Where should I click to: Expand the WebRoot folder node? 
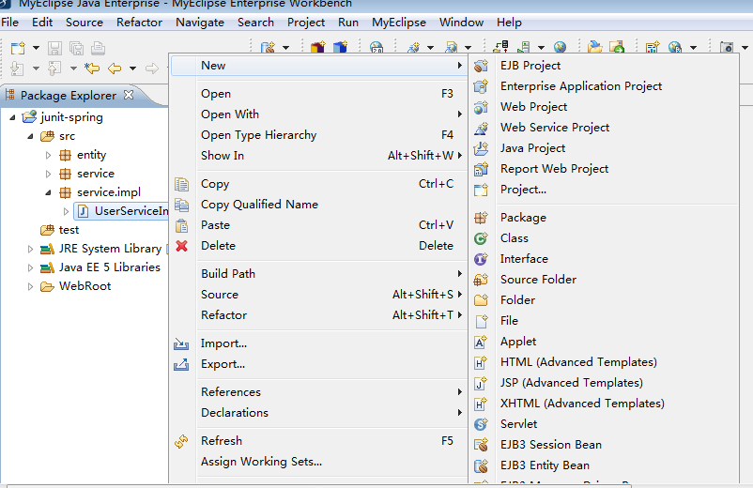[31, 286]
